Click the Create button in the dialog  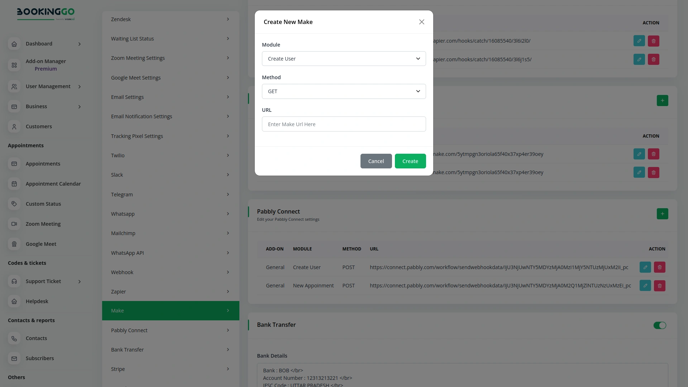[410, 161]
